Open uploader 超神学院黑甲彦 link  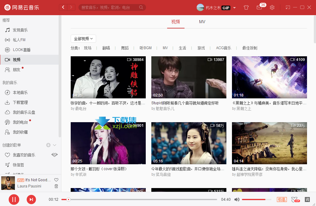point(250,174)
